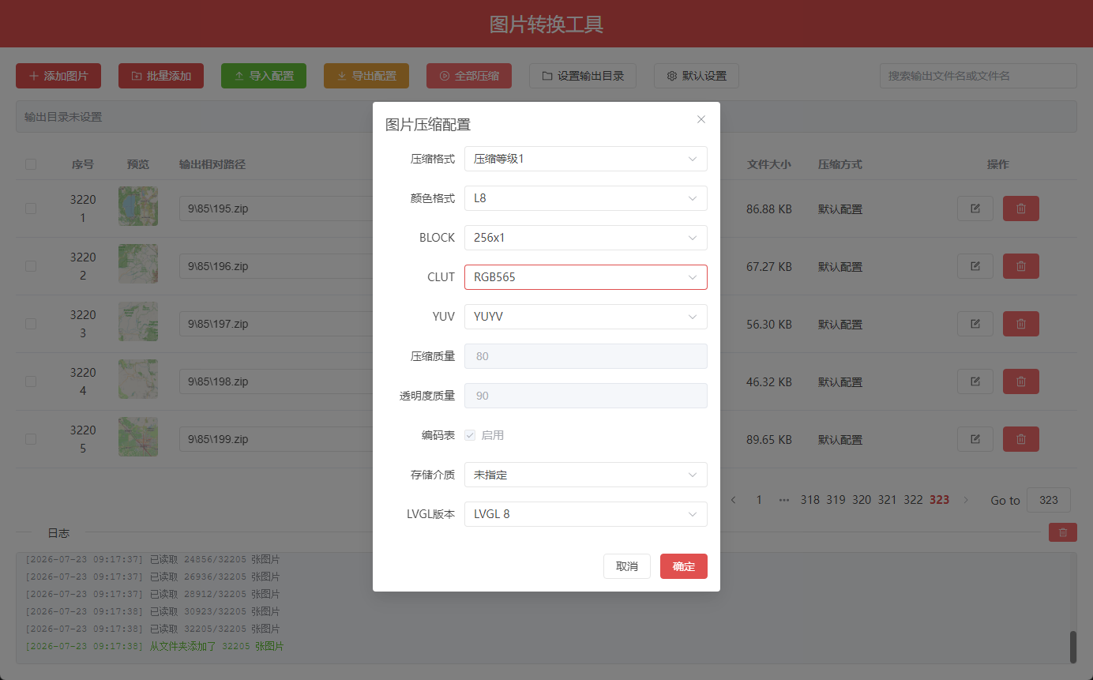Go to previous page with the left arrow
Screen dimensions: 1093x680
(733, 500)
